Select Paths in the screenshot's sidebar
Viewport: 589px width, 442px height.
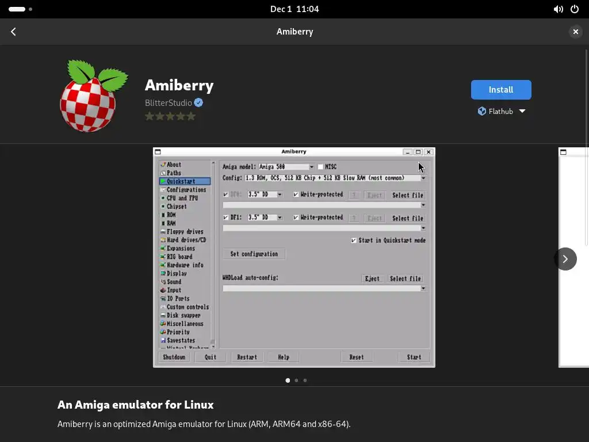(x=174, y=173)
